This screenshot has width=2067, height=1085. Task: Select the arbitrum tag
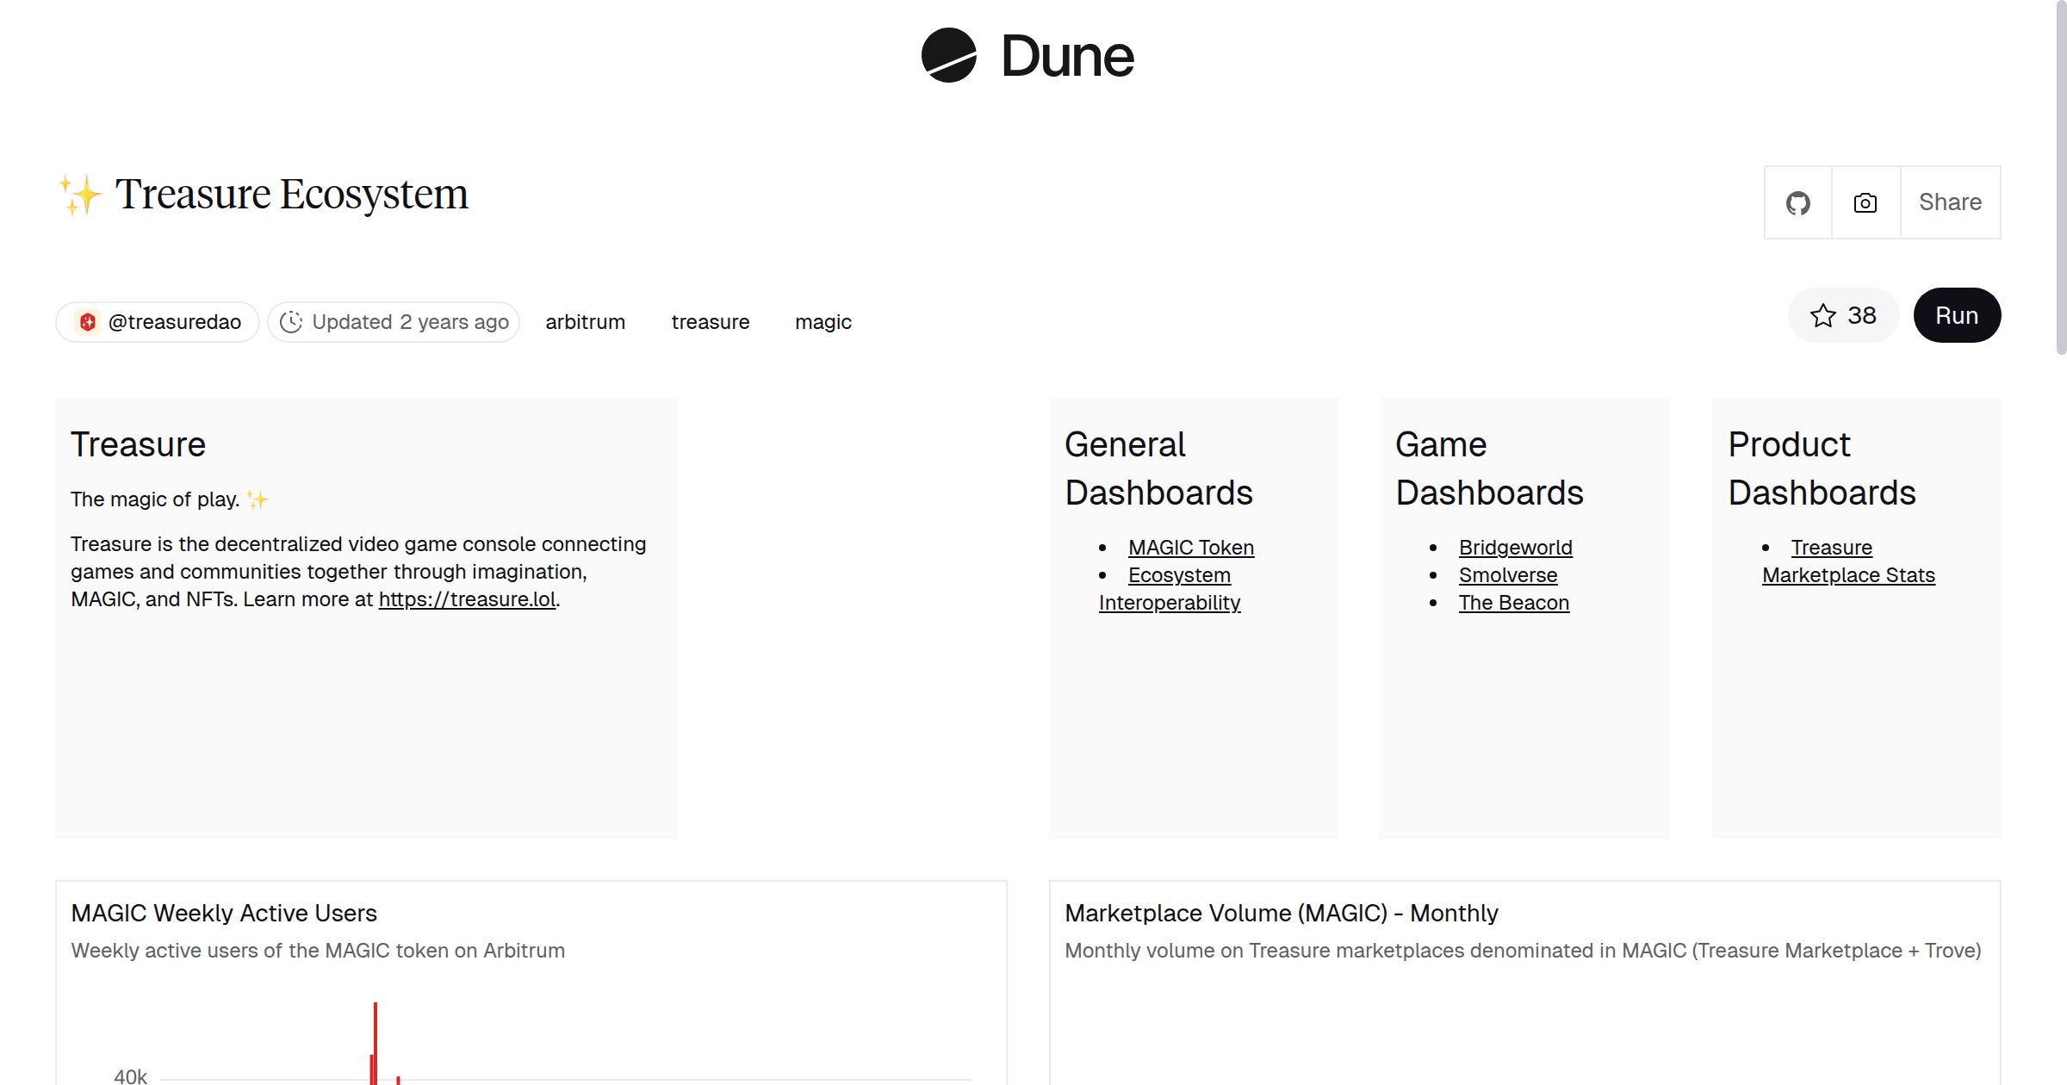[x=585, y=322]
